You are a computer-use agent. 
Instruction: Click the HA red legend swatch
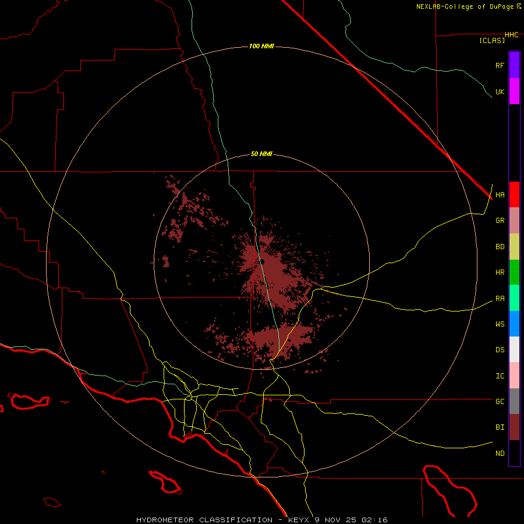(514, 194)
